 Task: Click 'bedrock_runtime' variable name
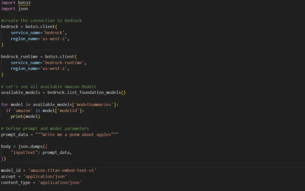[19, 57]
